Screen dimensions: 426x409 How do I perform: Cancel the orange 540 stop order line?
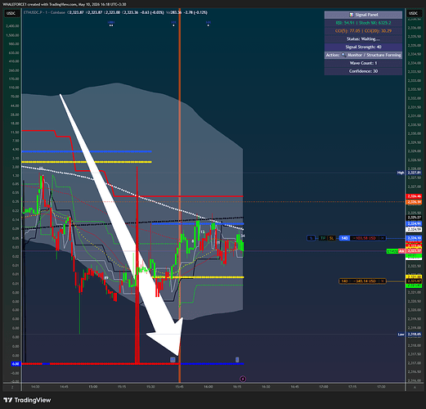tap(383, 281)
